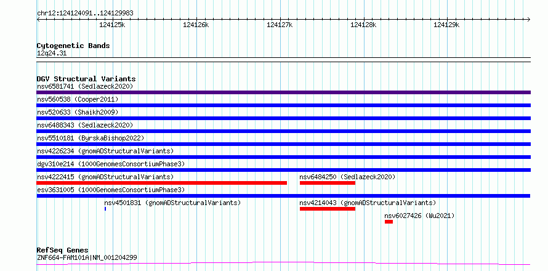This screenshot has width=548, height=271.
Task: Open the nsv4214043 (gnomADStructuralVariants) label
Action: click(368, 203)
